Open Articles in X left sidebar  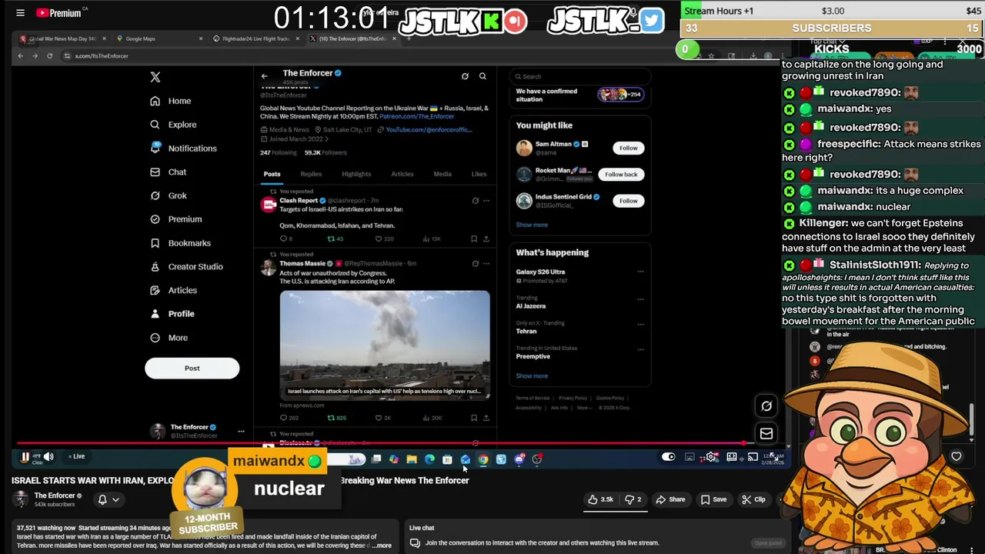(173, 290)
